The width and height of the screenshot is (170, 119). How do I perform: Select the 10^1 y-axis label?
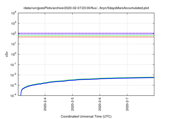[x=14, y=44]
